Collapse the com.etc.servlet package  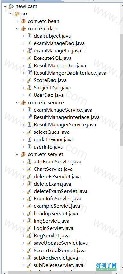coord(17,154)
